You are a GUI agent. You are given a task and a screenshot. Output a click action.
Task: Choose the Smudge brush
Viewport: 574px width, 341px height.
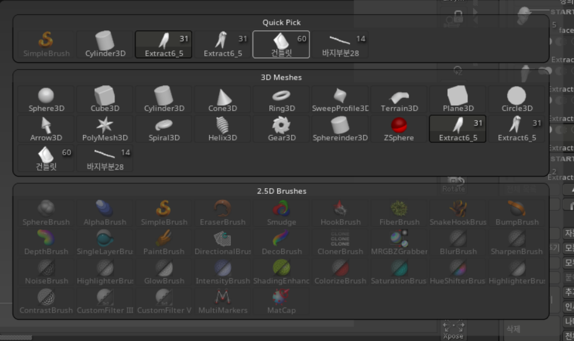coord(281,214)
